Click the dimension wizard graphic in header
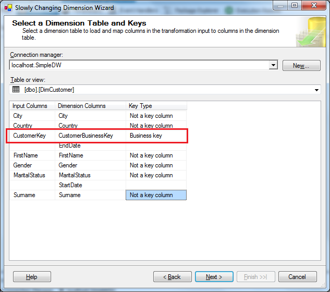This screenshot has width=330, height=292. point(310,32)
